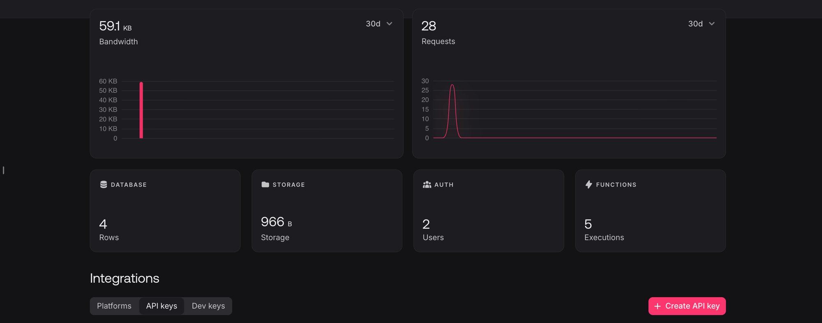Image resolution: width=822 pixels, height=323 pixels.
Task: Click the 28 requests total value
Action: click(429, 26)
